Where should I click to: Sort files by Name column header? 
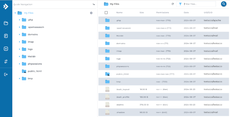click(x=119, y=13)
